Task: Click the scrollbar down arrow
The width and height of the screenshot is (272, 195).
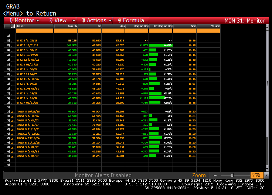Action: click(267, 169)
